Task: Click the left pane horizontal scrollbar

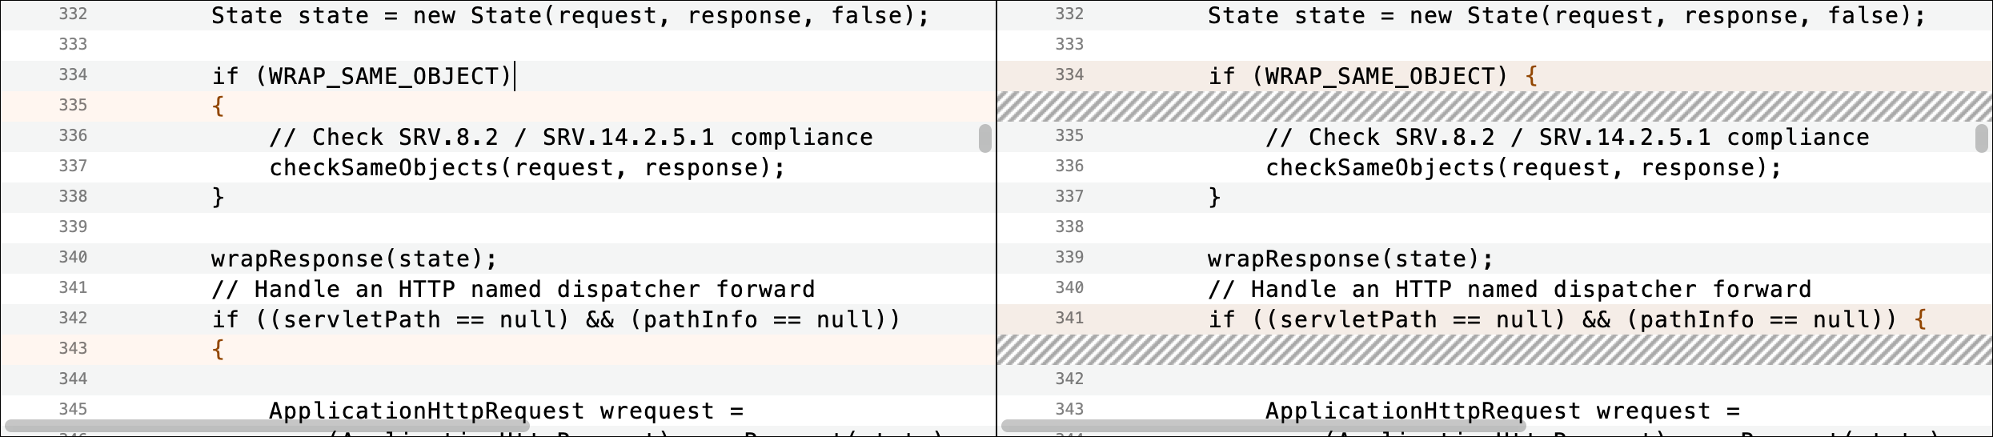Action: click(267, 425)
